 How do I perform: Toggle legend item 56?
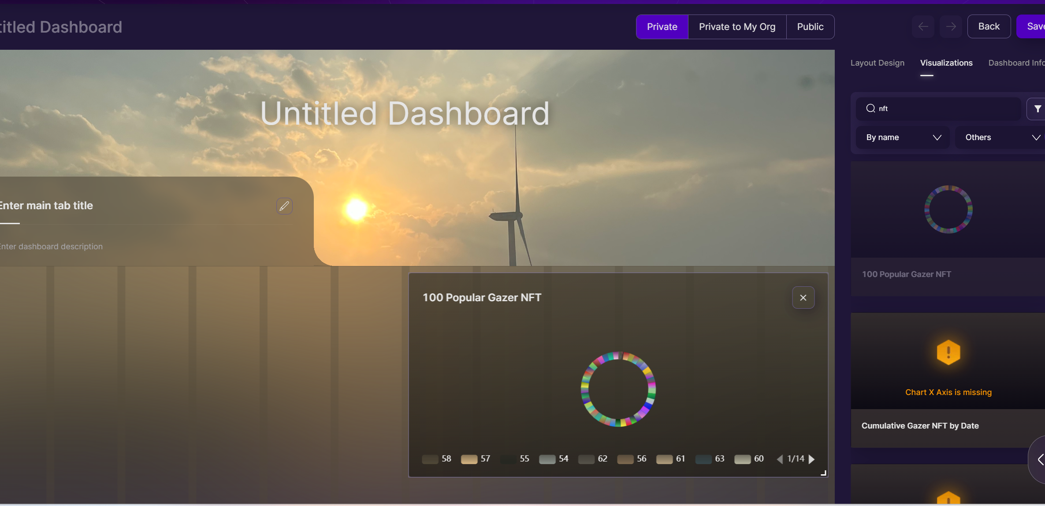pyautogui.click(x=632, y=459)
